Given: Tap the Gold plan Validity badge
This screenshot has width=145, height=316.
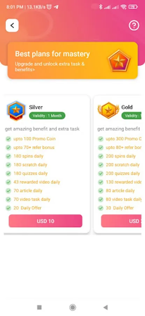Looking at the screenshot, I should coord(131,116).
